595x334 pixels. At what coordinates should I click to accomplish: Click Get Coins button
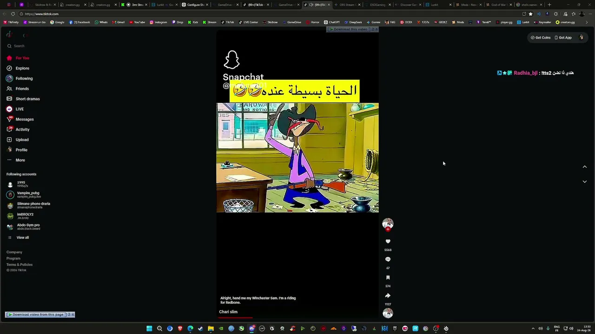(x=541, y=38)
